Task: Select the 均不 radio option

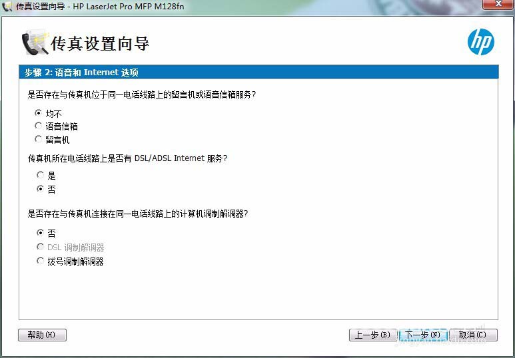Action: pyautogui.click(x=39, y=113)
